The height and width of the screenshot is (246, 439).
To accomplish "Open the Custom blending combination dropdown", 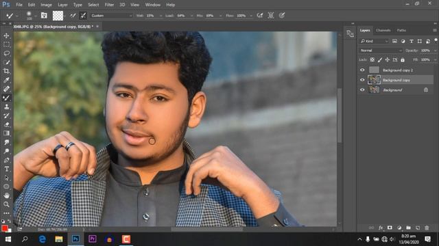I will [111, 16].
